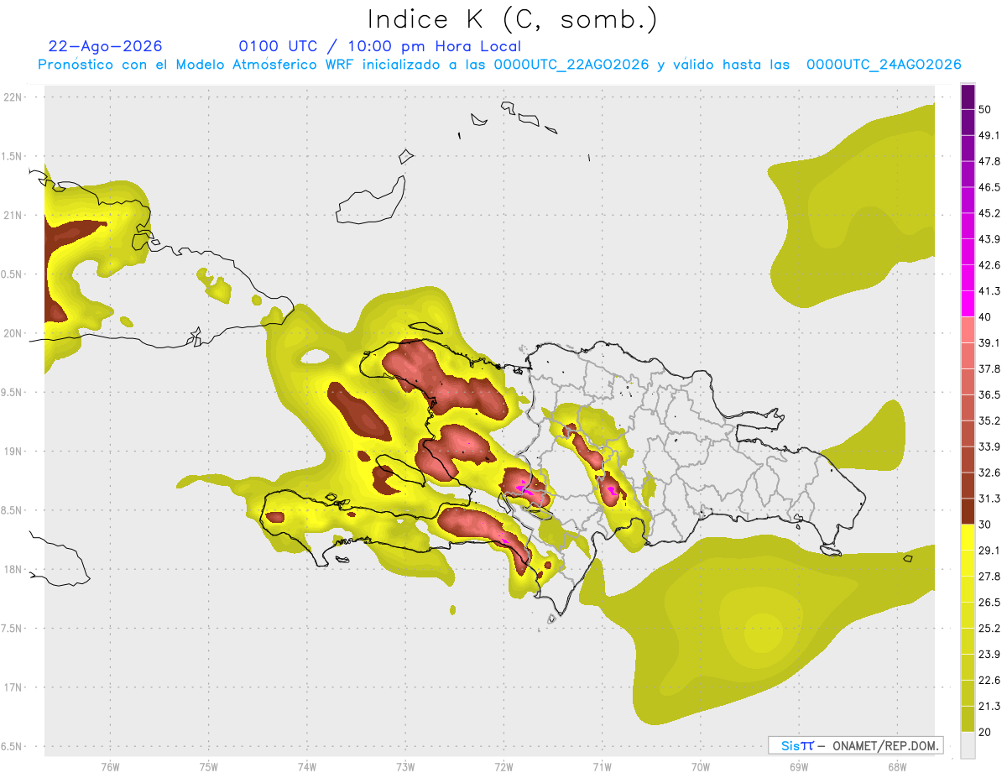The width and height of the screenshot is (1007, 778).
Task: Click the '72W' longitude label
Action: click(503, 767)
